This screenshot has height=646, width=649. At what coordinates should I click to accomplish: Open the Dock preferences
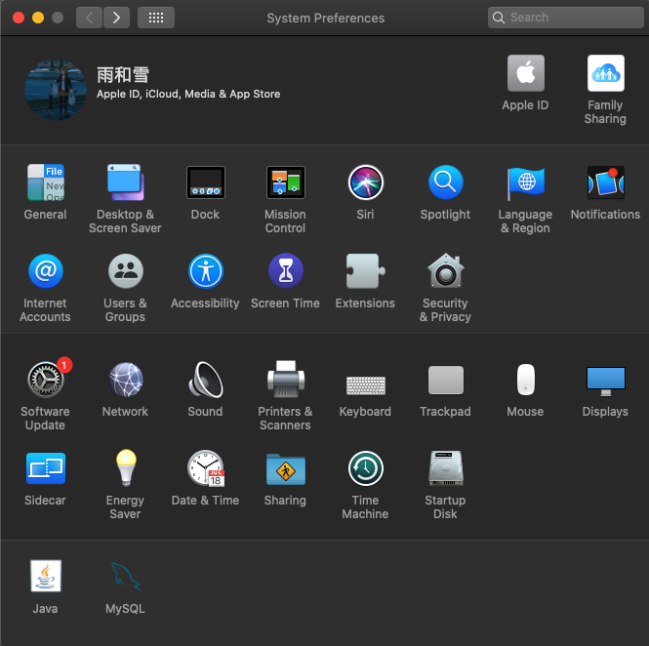[x=206, y=182]
